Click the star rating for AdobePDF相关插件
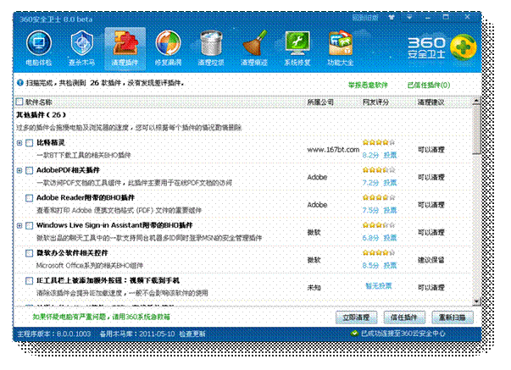The height and width of the screenshot is (370, 511). point(378,169)
